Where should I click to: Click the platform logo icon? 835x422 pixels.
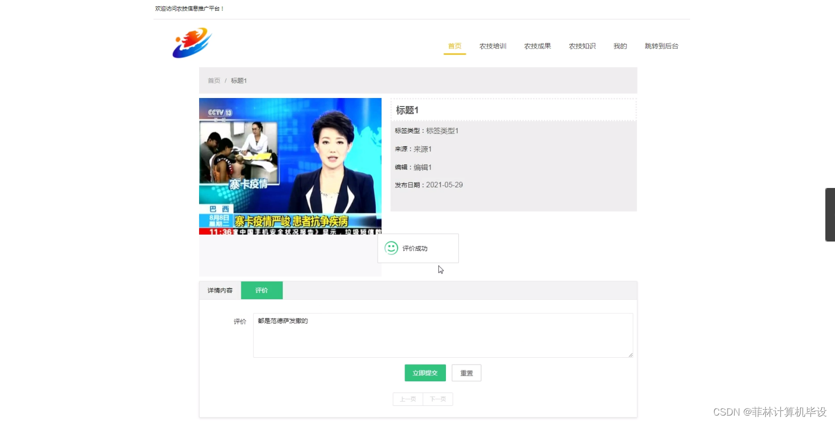(x=192, y=43)
